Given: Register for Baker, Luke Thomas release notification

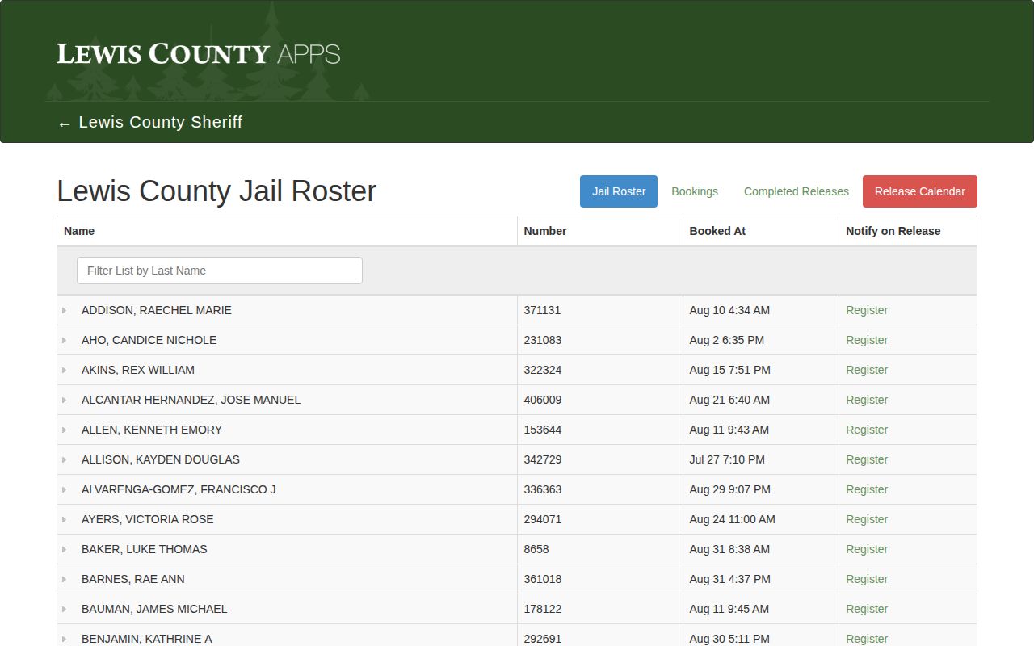Looking at the screenshot, I should [x=867, y=549].
